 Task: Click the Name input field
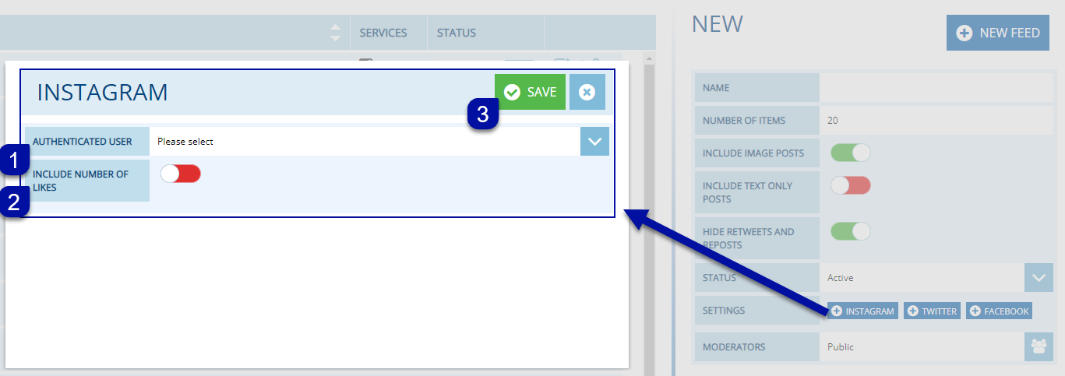coord(936,88)
